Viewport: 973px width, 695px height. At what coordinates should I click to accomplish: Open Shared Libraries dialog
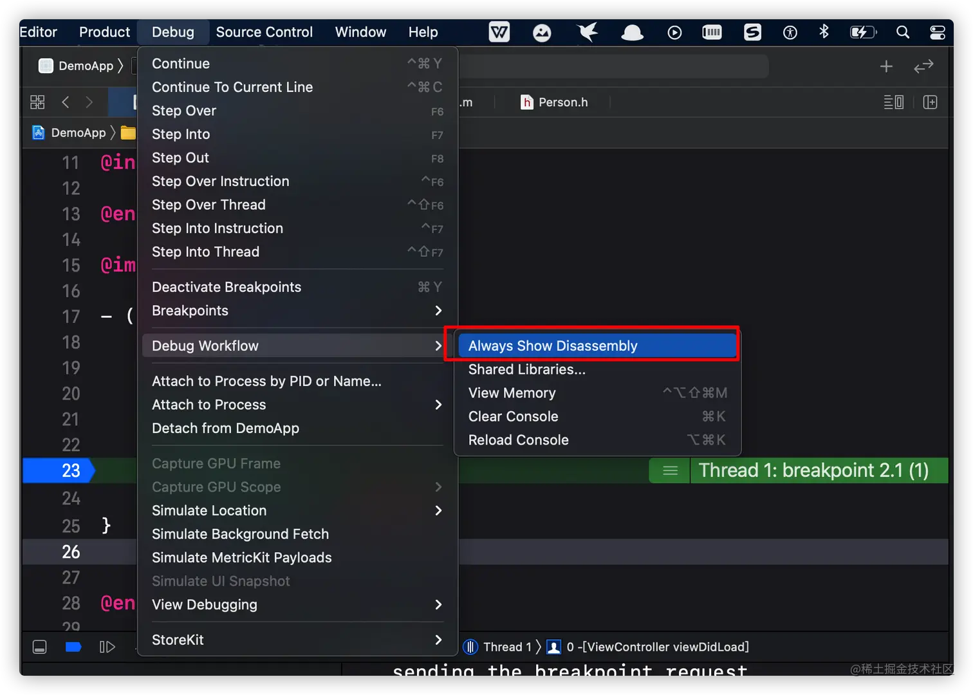[x=597, y=369]
